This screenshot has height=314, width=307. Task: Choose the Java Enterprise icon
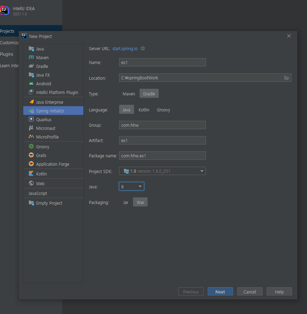(x=31, y=102)
